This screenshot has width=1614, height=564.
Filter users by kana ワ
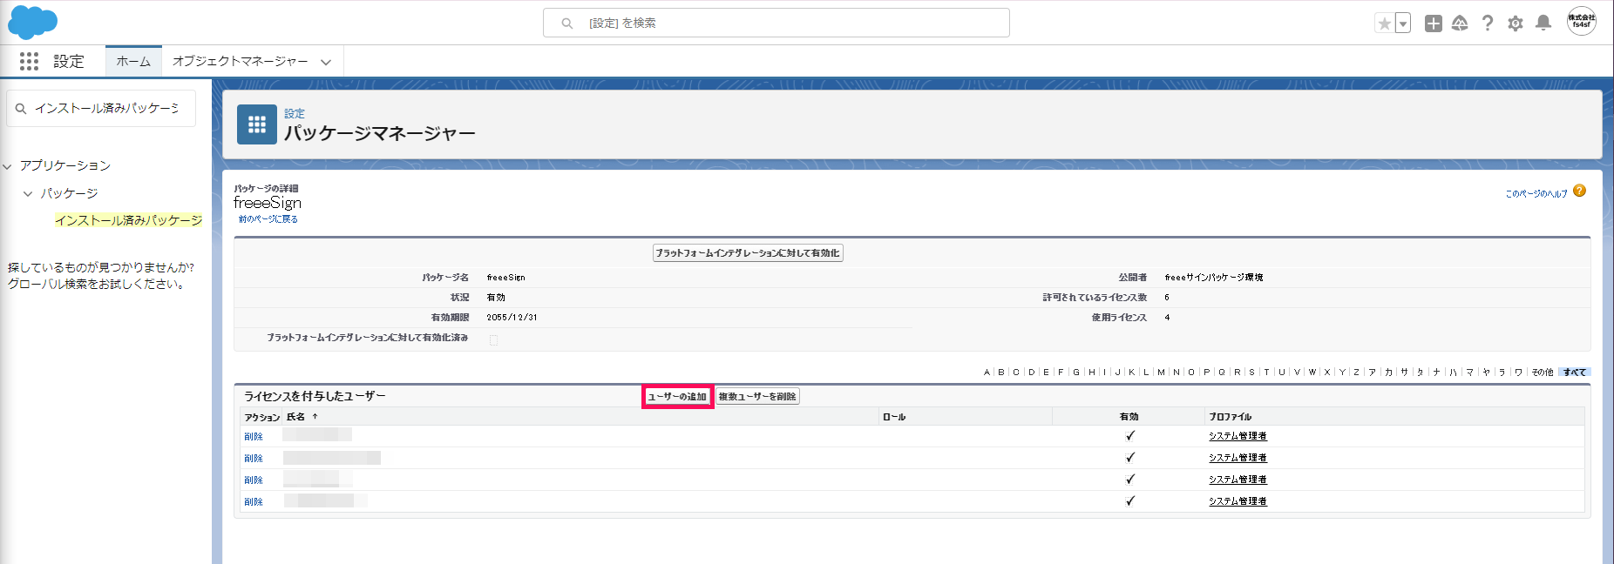click(x=1518, y=373)
